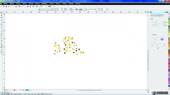Check the middle-right anchor point box
This screenshot has width=170, height=95.
[157, 39]
